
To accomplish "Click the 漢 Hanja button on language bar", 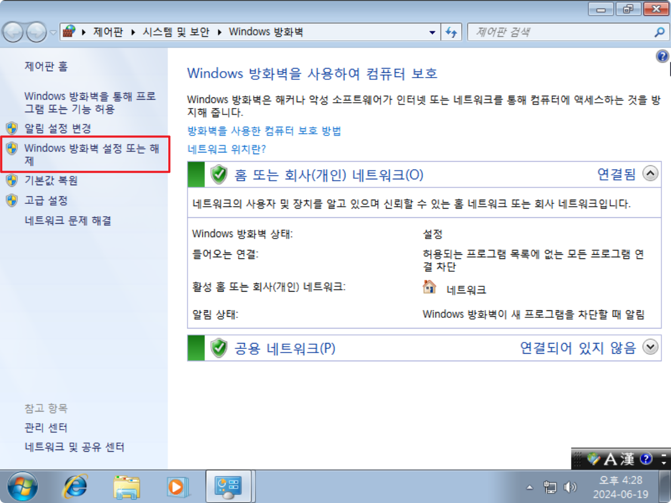I will [628, 459].
